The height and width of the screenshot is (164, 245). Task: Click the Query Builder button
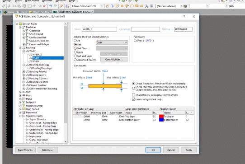[x=114, y=60]
